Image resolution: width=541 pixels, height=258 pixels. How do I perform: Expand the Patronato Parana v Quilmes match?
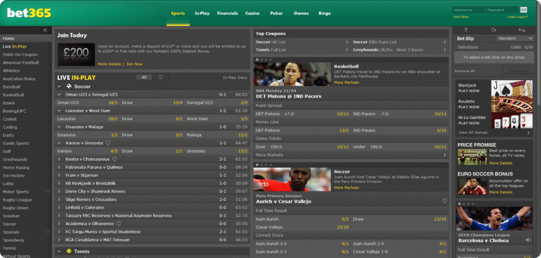[x=59, y=167]
